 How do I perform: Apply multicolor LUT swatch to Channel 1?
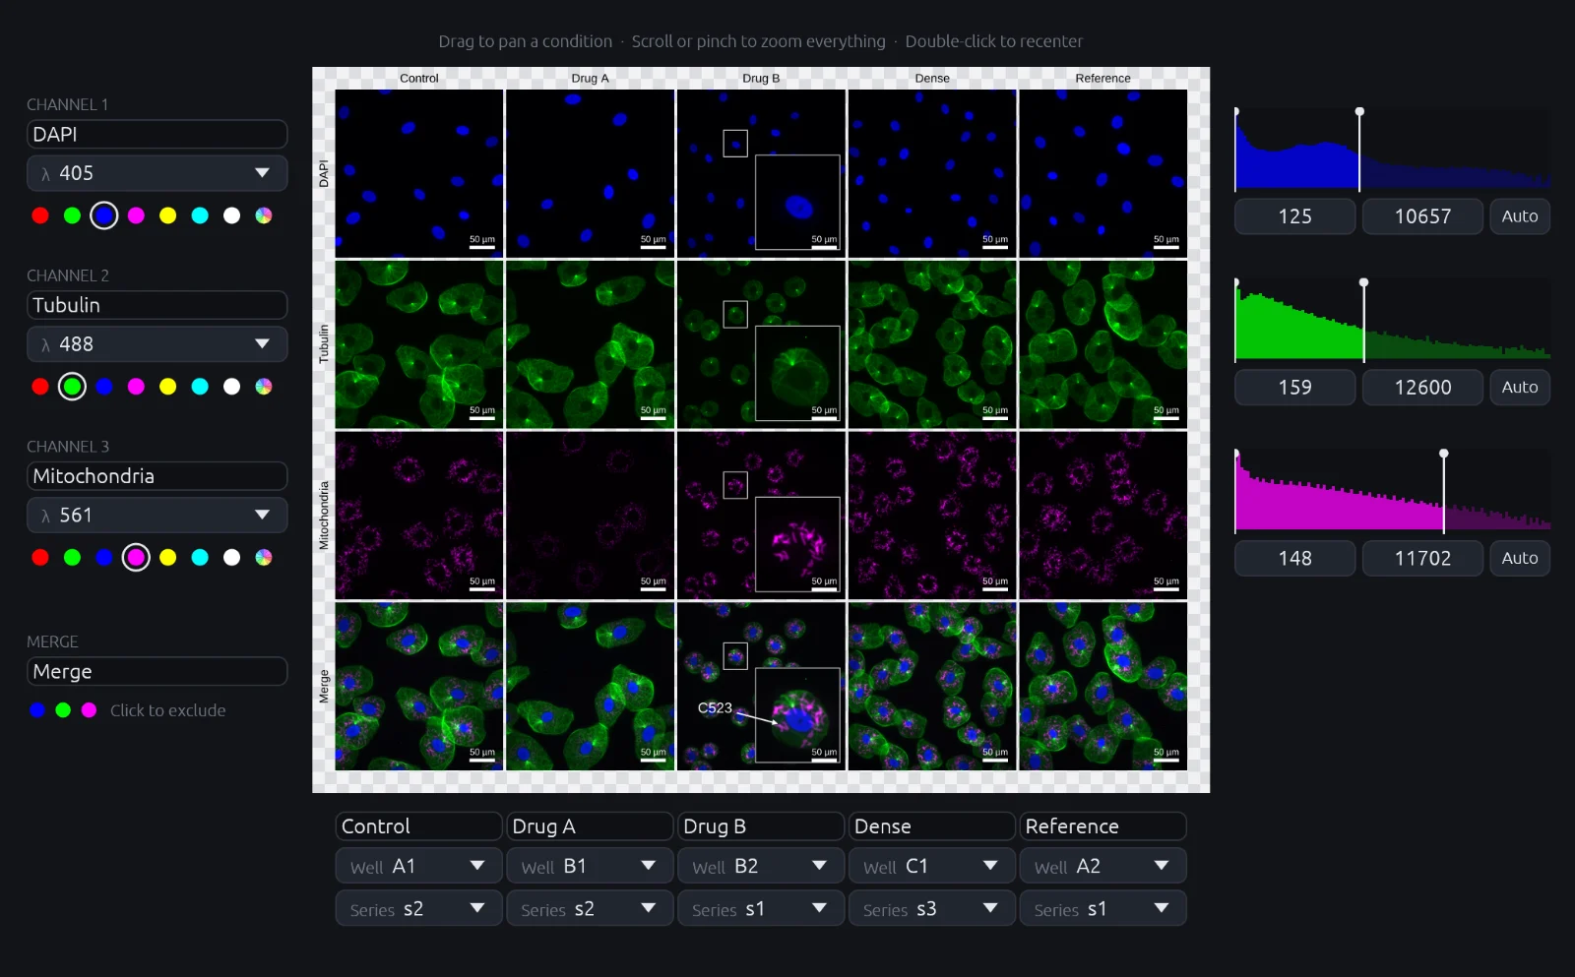pyautogui.click(x=264, y=215)
